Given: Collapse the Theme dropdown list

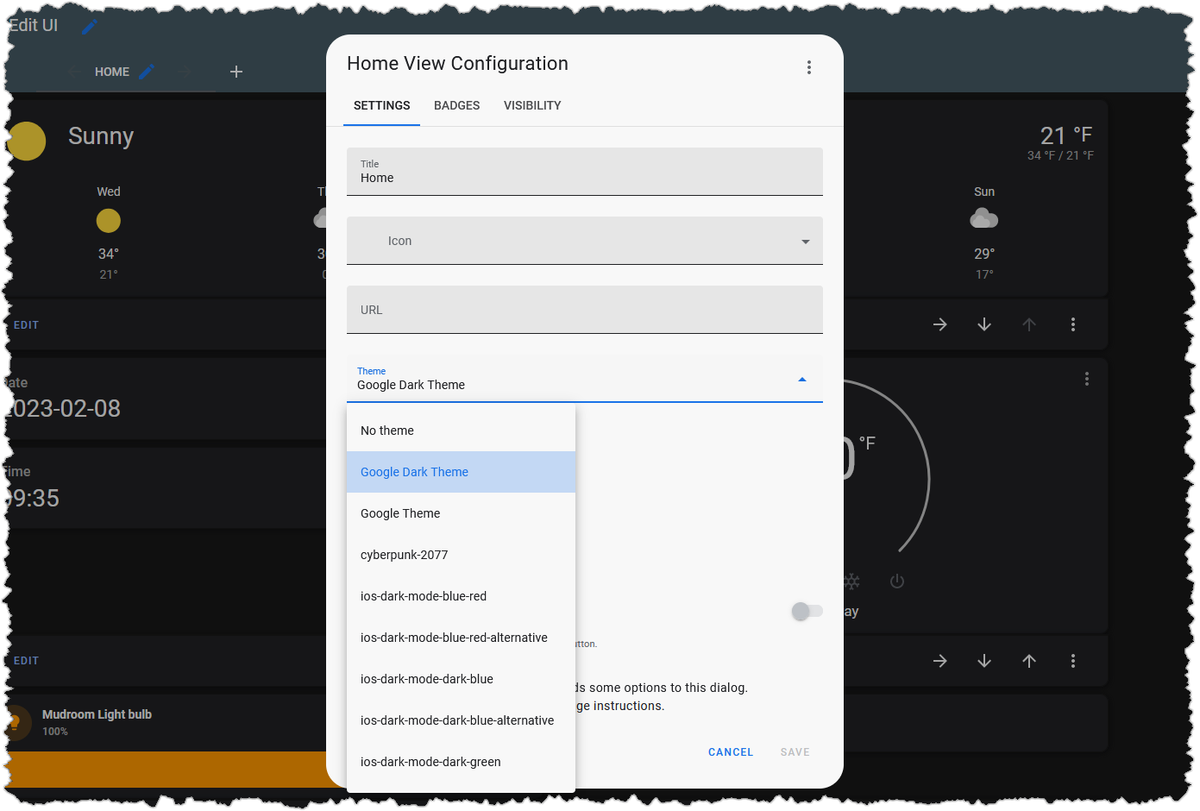Looking at the screenshot, I should [x=802, y=379].
